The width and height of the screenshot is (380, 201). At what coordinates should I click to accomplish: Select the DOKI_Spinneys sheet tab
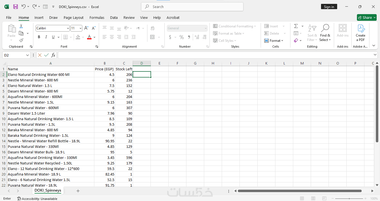[x=48, y=190]
